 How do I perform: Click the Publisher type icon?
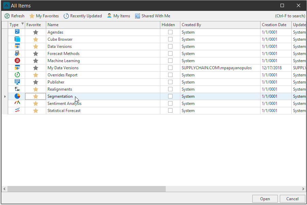pos(17,82)
